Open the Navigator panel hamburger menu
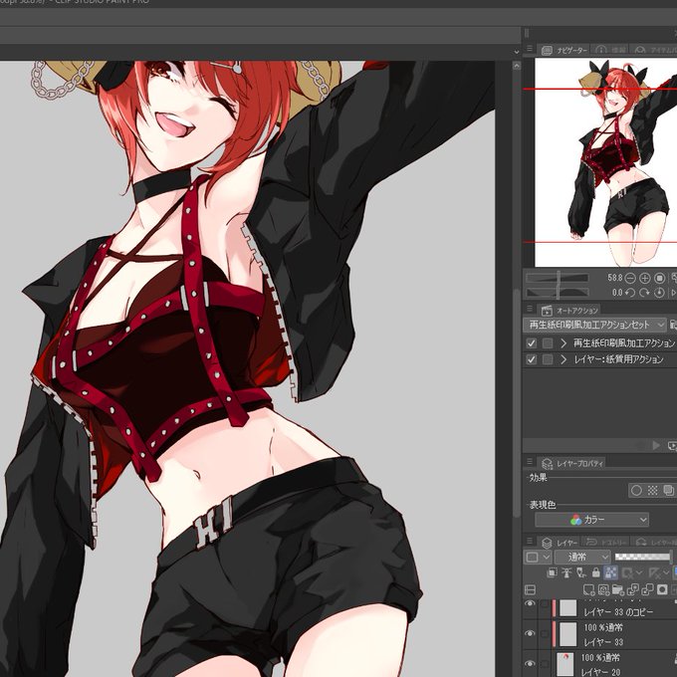The height and width of the screenshot is (677, 677). 530,49
